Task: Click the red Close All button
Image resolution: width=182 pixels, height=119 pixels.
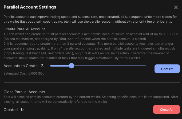Action: 167,109
